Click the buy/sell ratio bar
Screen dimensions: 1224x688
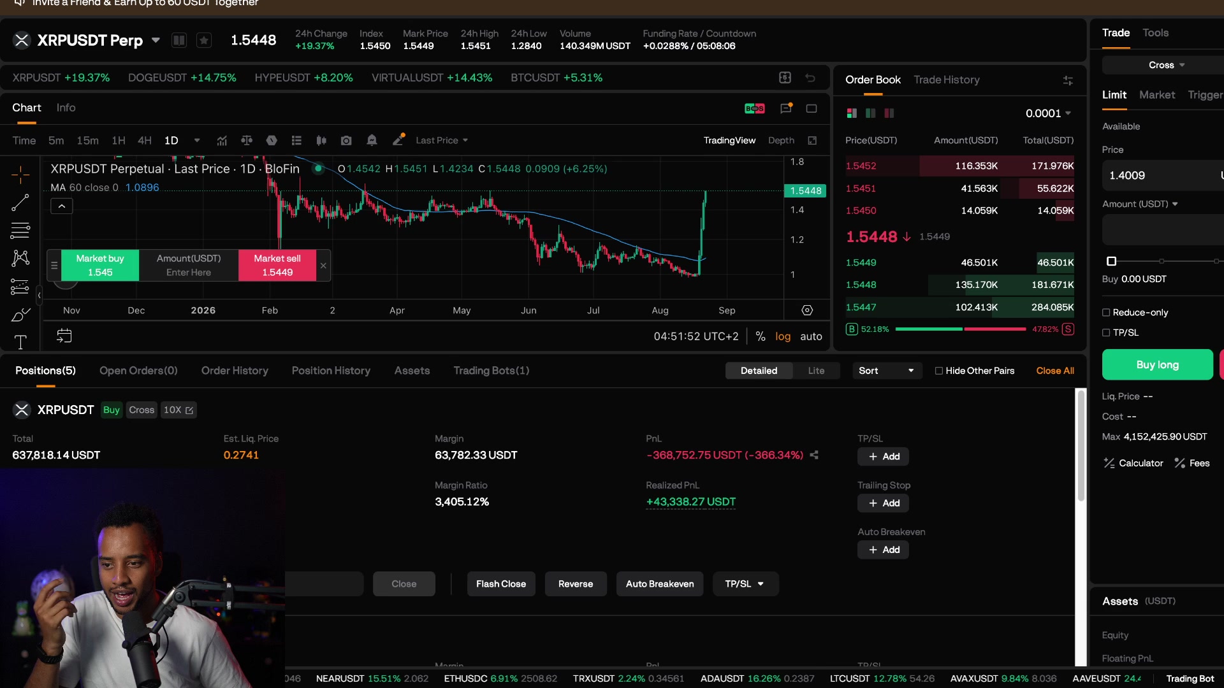click(960, 329)
